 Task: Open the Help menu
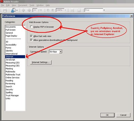[x=48, y=5]
